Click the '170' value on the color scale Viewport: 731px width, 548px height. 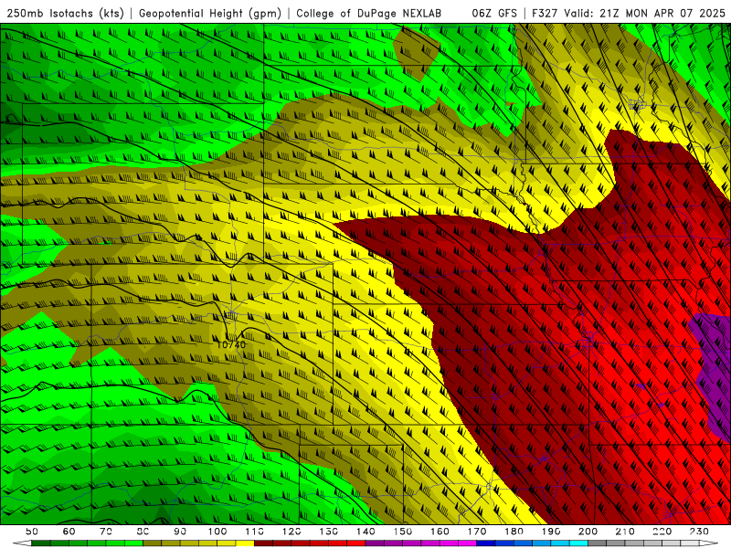477,532
